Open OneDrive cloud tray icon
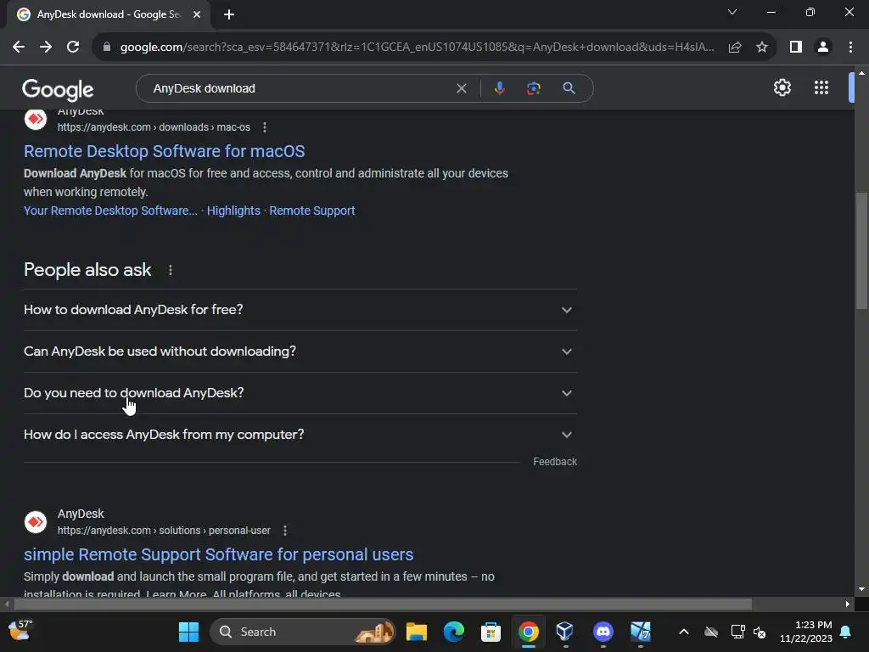This screenshot has width=869, height=652. [x=711, y=632]
